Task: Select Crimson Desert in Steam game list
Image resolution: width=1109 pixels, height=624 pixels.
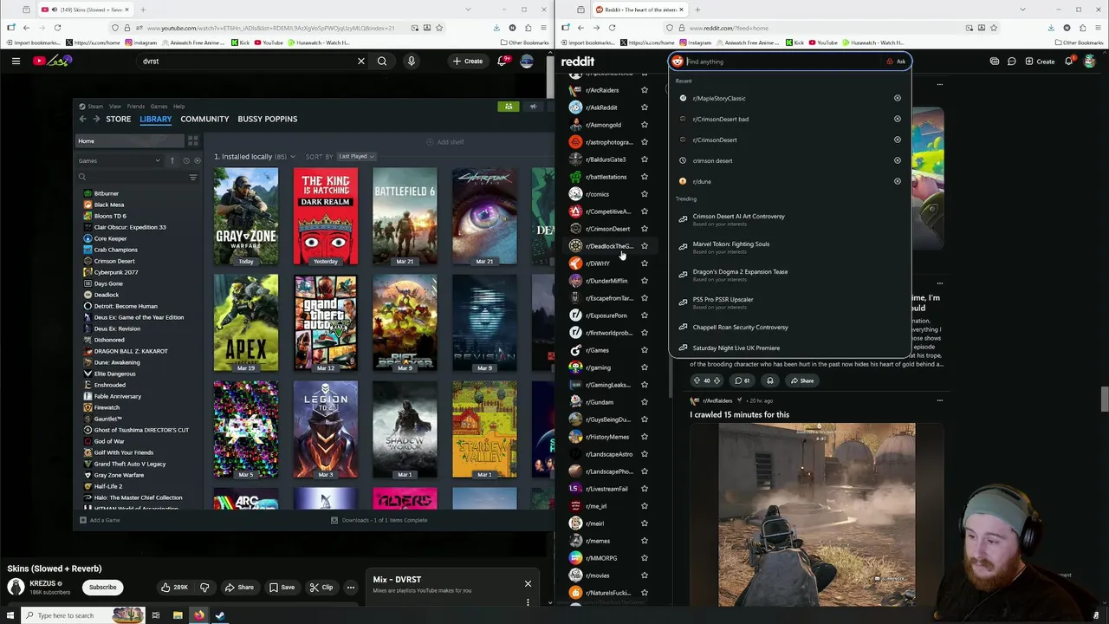Action: (x=113, y=261)
